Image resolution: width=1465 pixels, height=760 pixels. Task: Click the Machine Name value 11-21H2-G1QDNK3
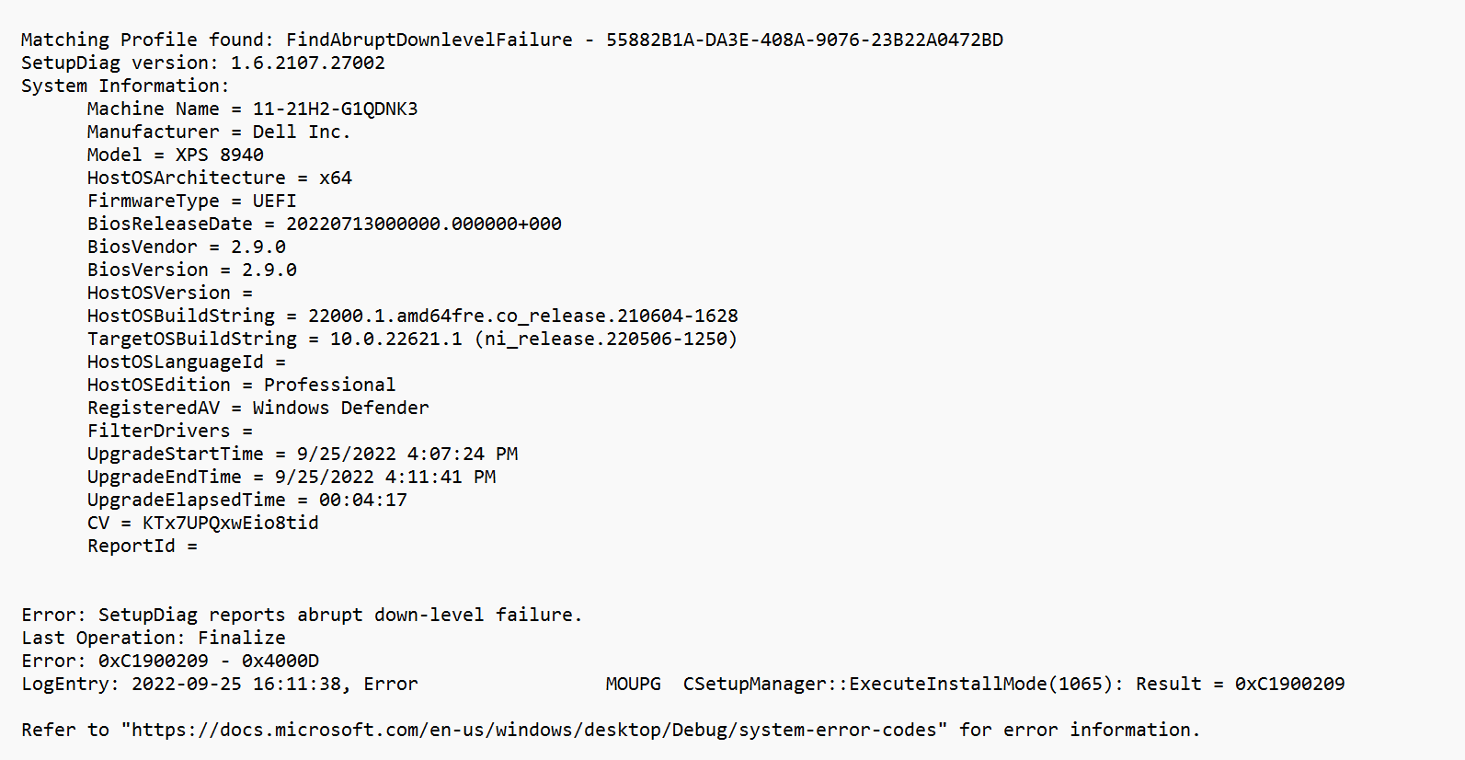[336, 109]
